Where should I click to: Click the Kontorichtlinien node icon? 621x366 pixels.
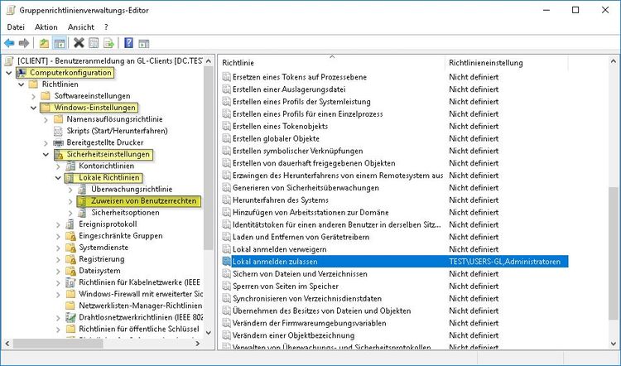point(70,166)
